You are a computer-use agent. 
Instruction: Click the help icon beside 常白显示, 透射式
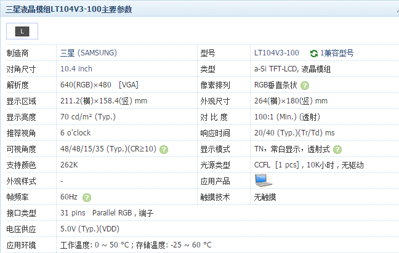[x=337, y=149]
